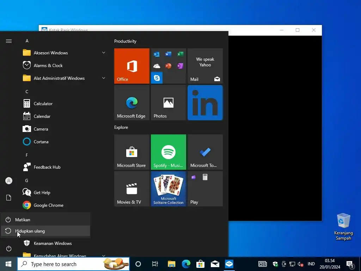Open network tray icon
This screenshot has width=361, height=271.
click(292, 264)
